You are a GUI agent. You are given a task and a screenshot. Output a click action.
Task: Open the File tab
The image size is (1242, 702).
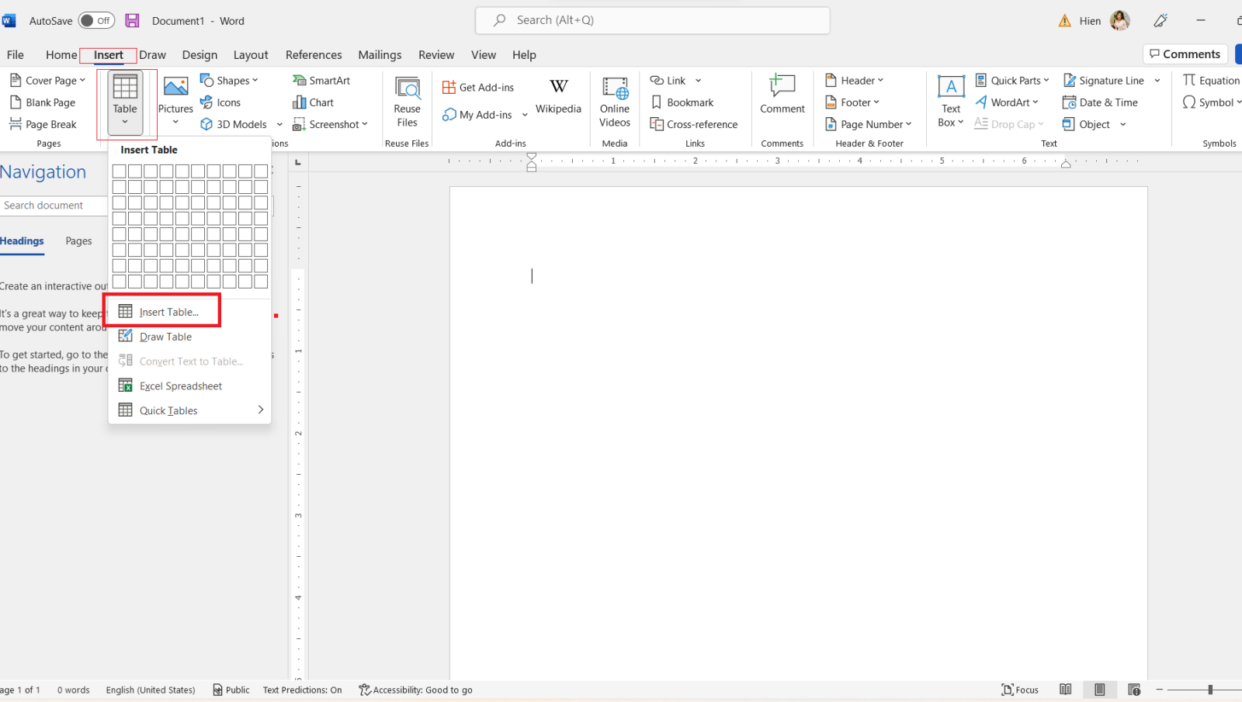click(x=16, y=55)
